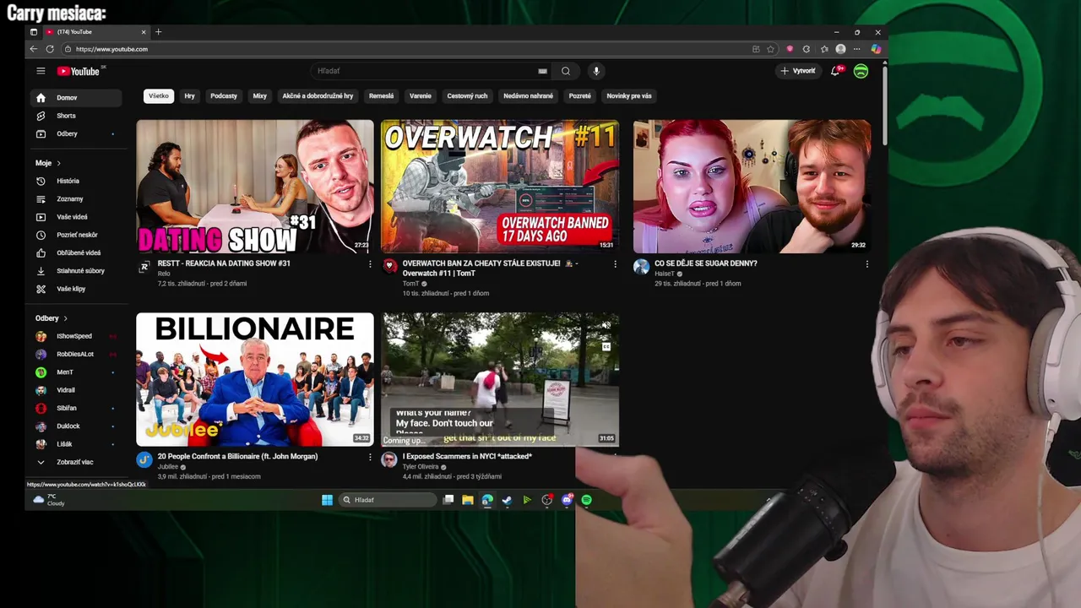Open MenT channel in subscriptions
Viewport: 1081px width, 608px height.
tap(76, 372)
